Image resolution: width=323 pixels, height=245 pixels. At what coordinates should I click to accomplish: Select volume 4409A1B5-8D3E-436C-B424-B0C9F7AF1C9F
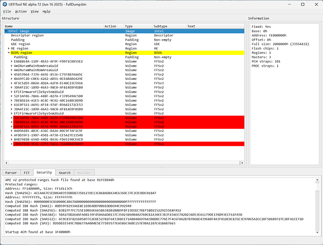click(124, 131)
